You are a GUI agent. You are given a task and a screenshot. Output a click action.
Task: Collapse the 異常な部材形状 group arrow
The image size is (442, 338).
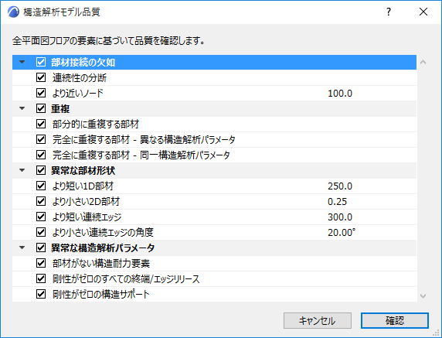[22, 170]
